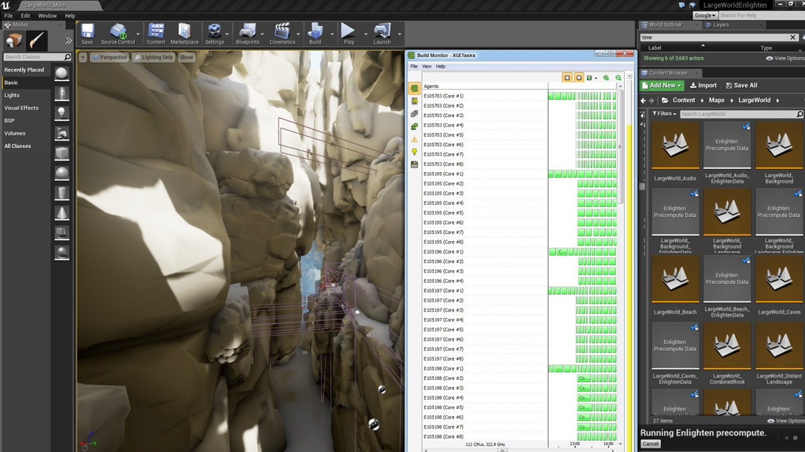Expand the Play options dropdown arrow

point(366,33)
